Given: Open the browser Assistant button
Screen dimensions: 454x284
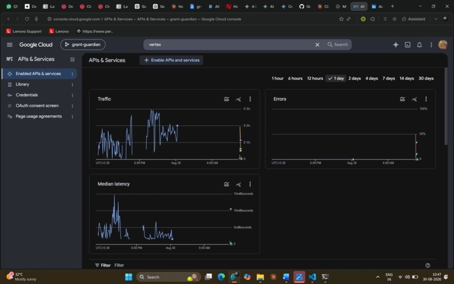Looking at the screenshot, I should click(x=414, y=19).
